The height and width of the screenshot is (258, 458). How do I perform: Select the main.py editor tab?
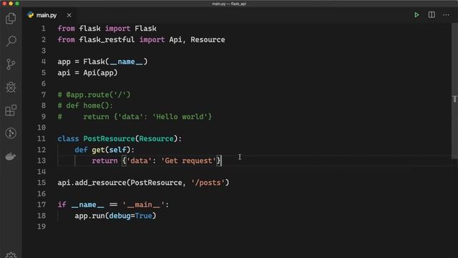coord(49,15)
